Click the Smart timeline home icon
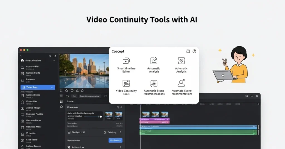The width and height of the screenshot is (285, 149). coord(22,60)
